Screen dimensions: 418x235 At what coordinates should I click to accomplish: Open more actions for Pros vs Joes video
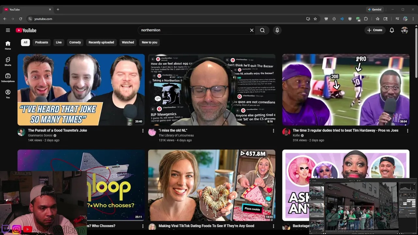(408, 131)
